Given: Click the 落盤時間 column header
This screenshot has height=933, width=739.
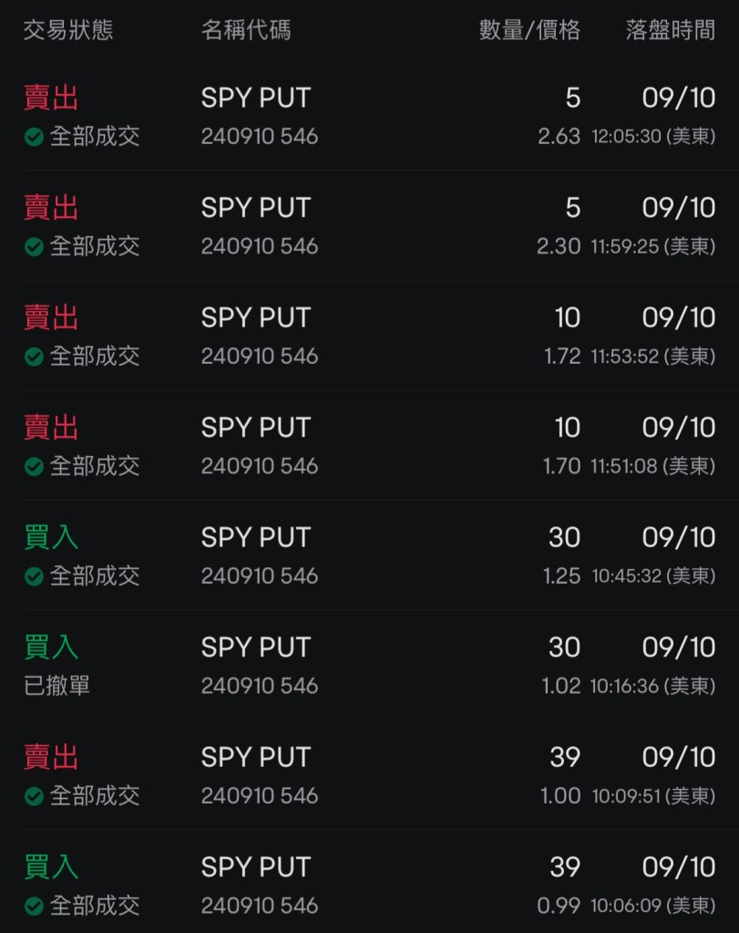Looking at the screenshot, I should tap(670, 30).
